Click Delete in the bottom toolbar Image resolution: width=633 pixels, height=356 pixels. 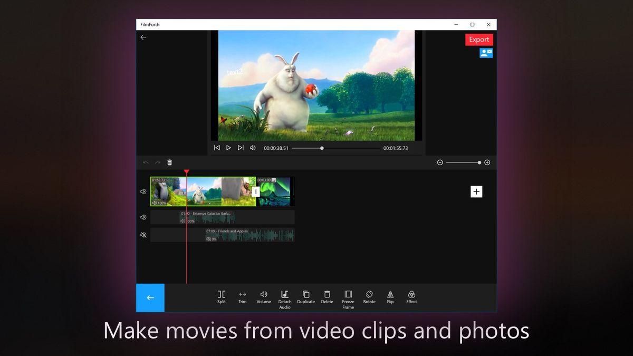tap(327, 297)
